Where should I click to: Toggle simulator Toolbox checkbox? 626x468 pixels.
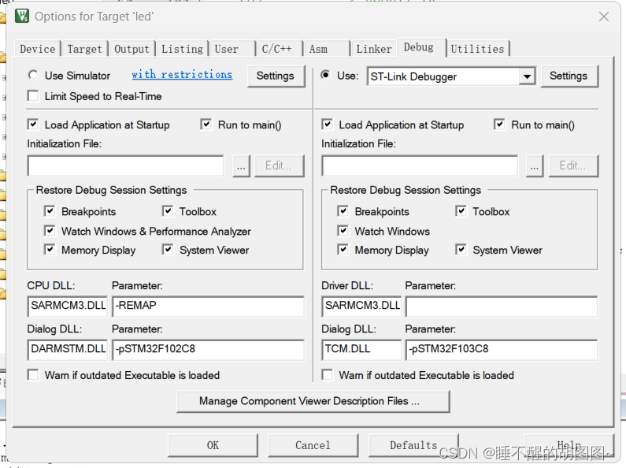[x=168, y=211]
